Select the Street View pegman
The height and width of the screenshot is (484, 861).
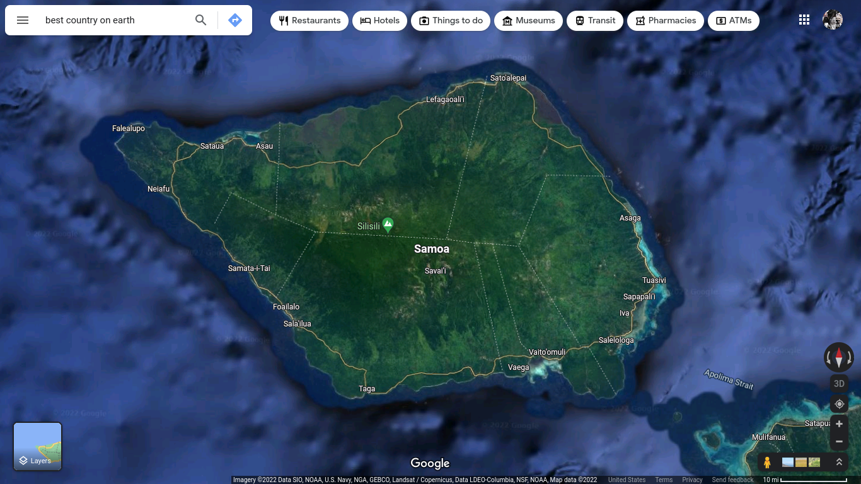pos(767,463)
